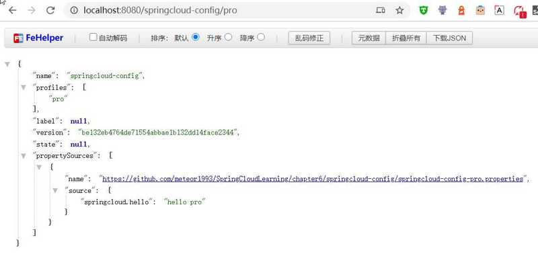Collapse the profiles array
The width and height of the screenshot is (538, 279).
tap(24, 87)
